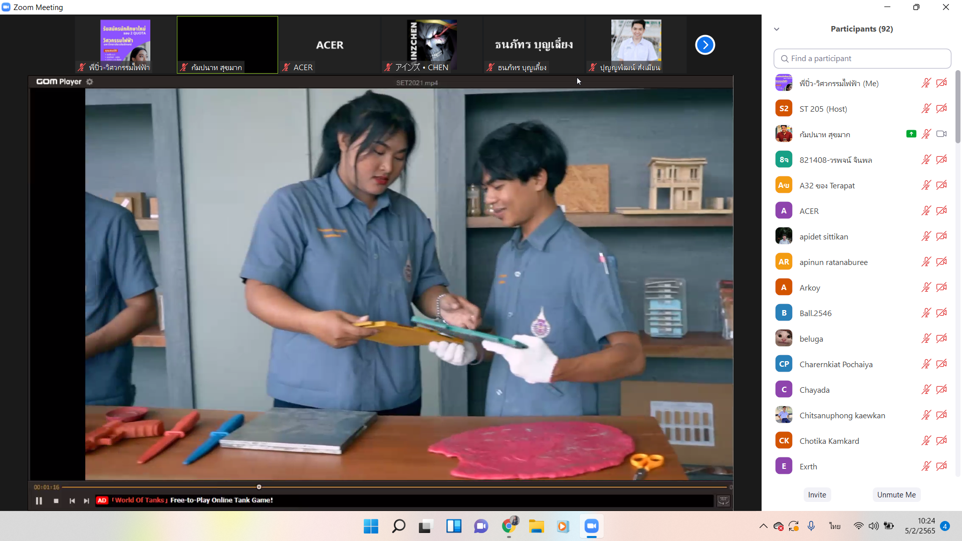Open GOM Player settings gear

pyautogui.click(x=90, y=82)
